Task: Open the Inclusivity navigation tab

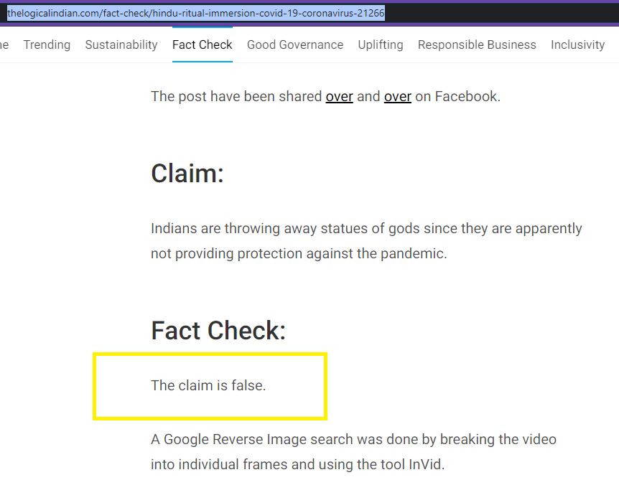Action: click(577, 44)
